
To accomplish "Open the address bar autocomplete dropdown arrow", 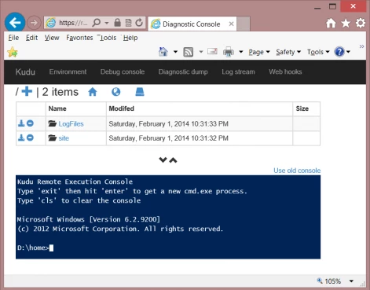I will pos(107,23).
